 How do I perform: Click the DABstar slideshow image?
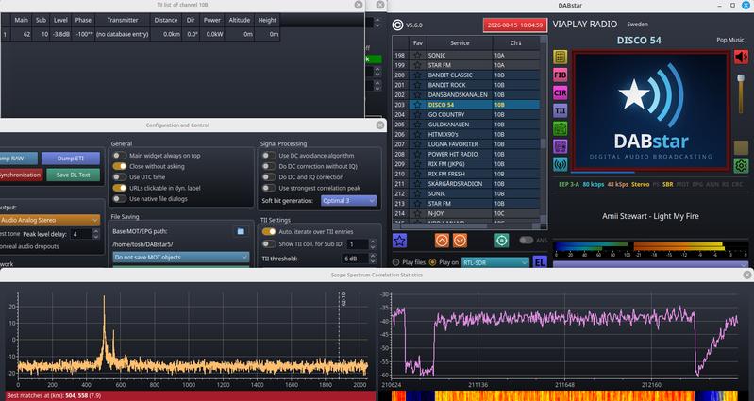pos(650,110)
